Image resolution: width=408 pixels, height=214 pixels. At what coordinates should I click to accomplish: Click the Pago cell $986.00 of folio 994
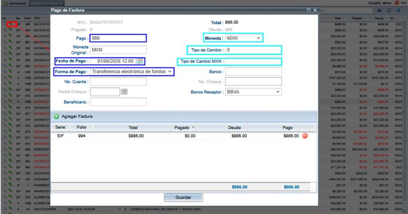coord(291,136)
